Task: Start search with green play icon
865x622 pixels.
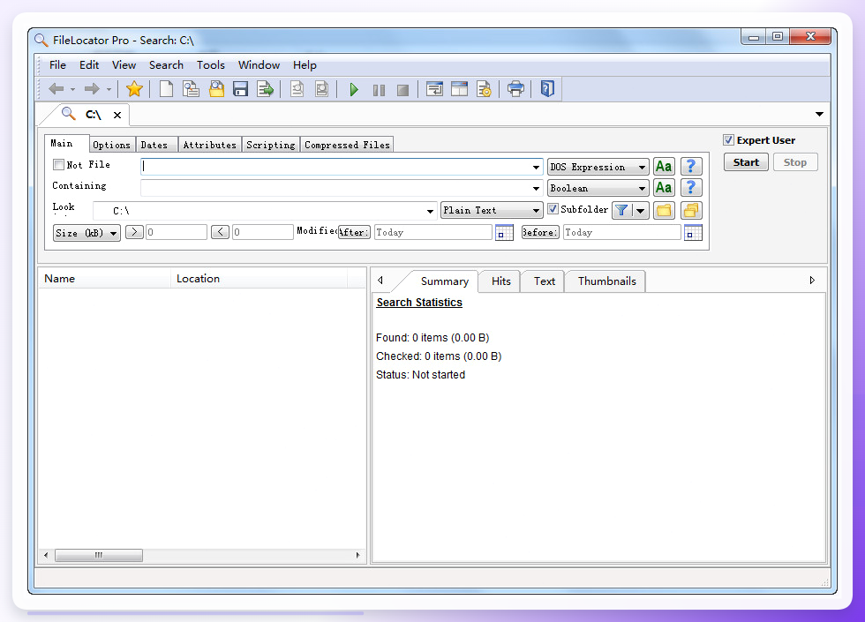Action: pos(354,89)
